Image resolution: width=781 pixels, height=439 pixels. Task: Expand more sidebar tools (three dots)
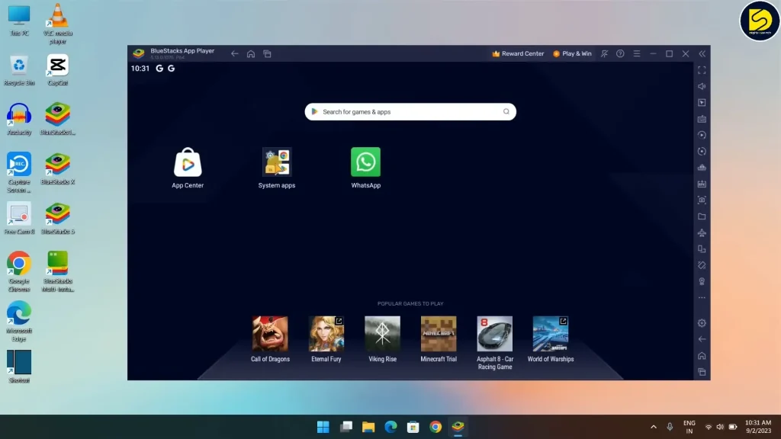pyautogui.click(x=702, y=298)
